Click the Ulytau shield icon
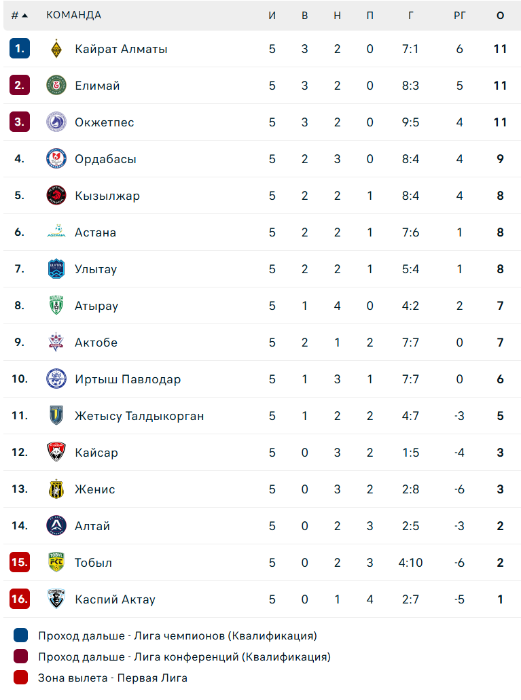Viewport: 521px width, 700px height. click(56, 269)
